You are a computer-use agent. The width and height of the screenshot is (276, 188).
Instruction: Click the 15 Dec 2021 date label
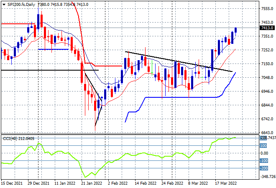point(12,183)
